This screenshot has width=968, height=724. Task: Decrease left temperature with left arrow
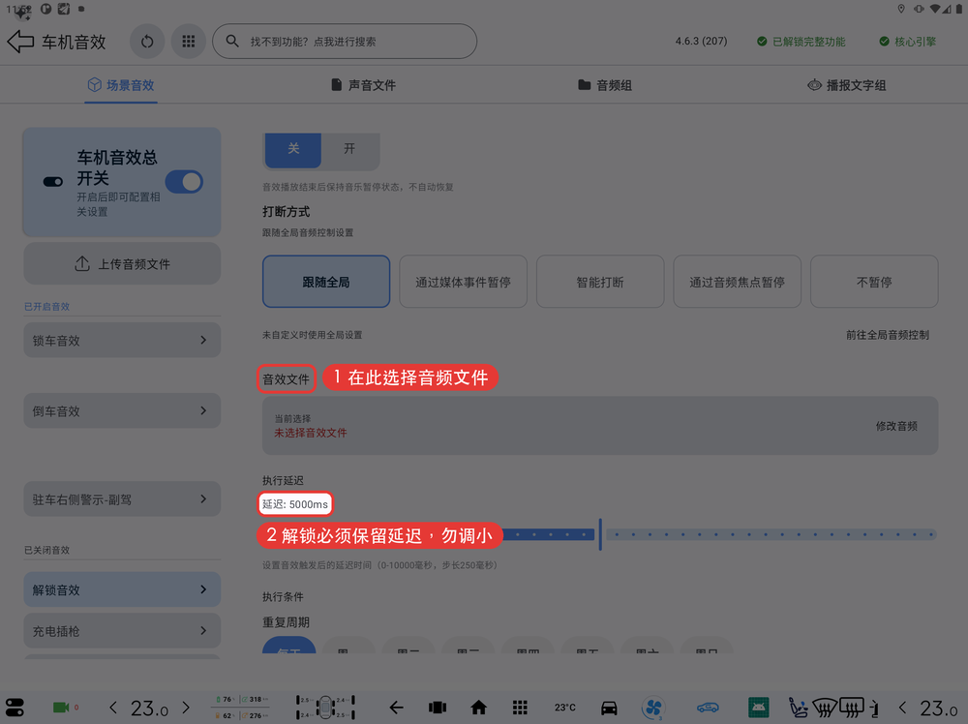coord(113,708)
